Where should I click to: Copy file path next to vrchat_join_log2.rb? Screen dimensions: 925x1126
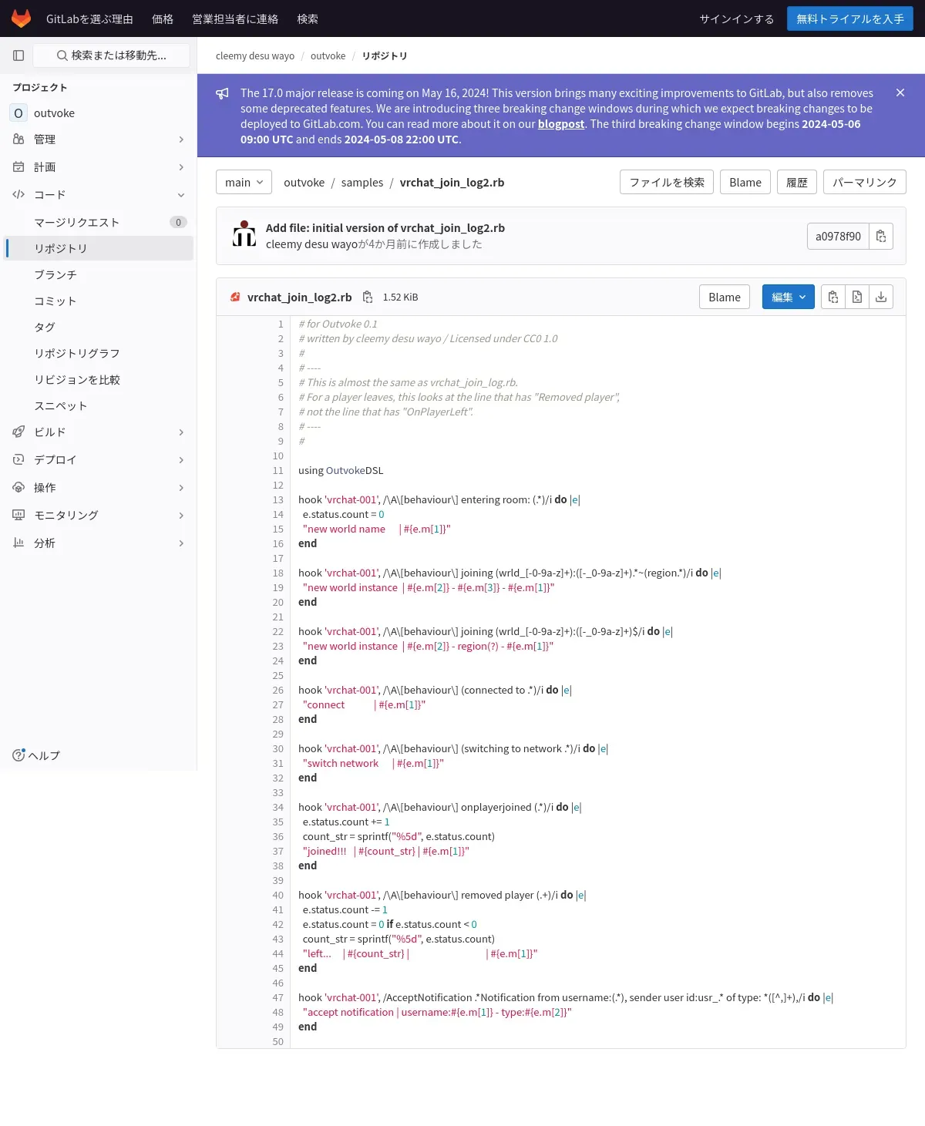click(368, 297)
